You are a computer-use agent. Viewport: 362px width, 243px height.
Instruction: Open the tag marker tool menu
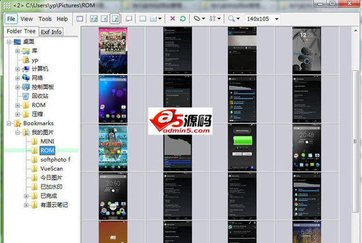(x=199, y=19)
